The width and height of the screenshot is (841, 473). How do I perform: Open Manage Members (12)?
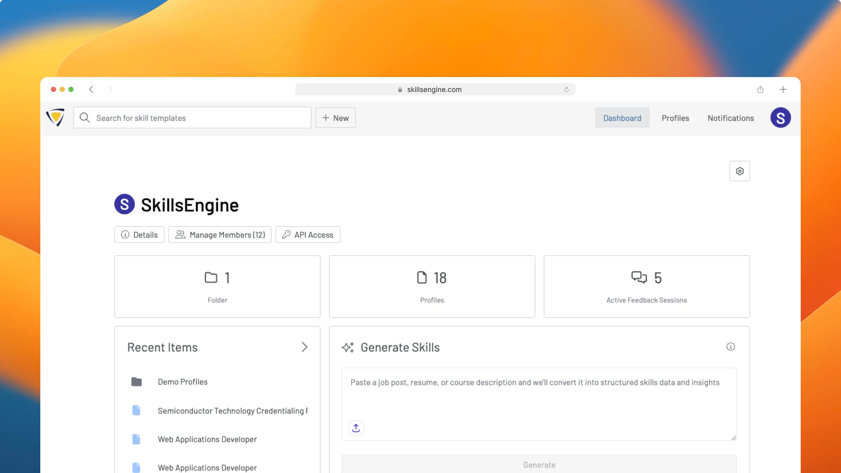220,235
